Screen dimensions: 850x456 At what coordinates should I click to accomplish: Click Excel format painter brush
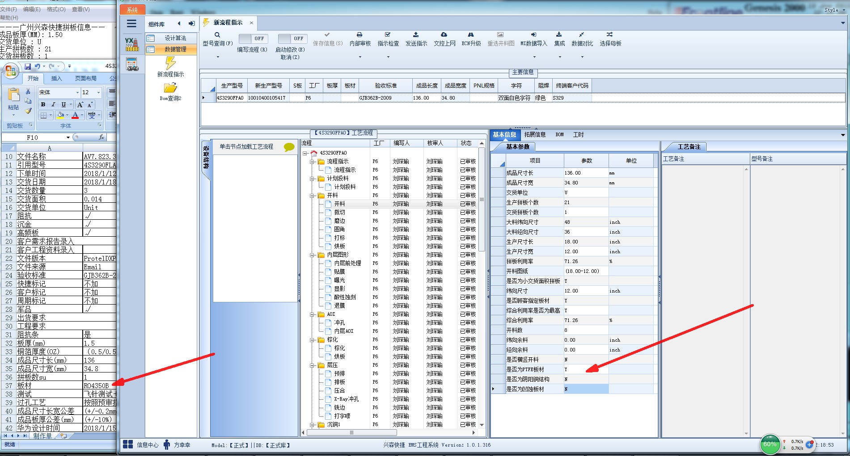tap(28, 111)
